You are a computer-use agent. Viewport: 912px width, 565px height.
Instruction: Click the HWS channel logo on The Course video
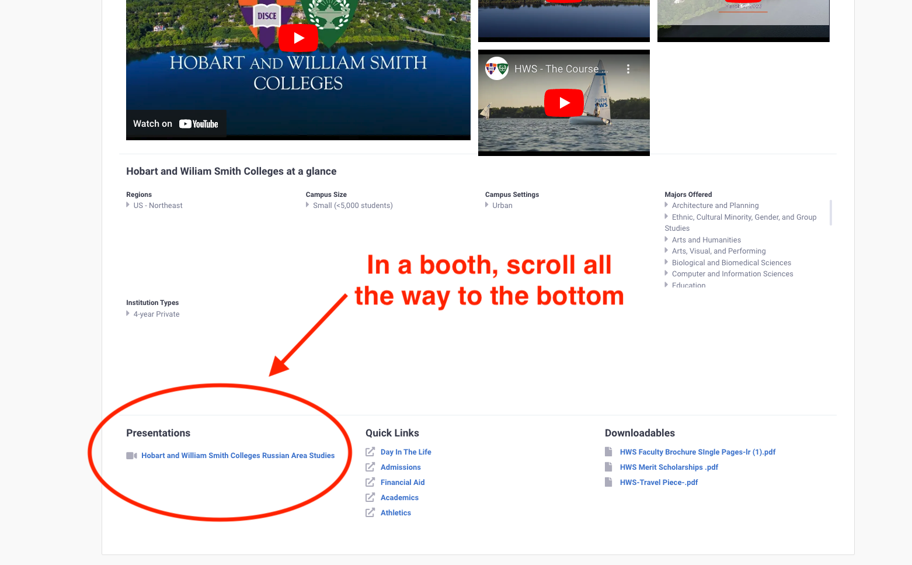coord(497,68)
